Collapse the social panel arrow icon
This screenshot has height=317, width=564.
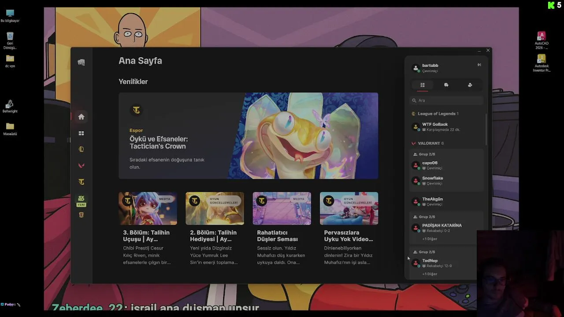[479, 65]
